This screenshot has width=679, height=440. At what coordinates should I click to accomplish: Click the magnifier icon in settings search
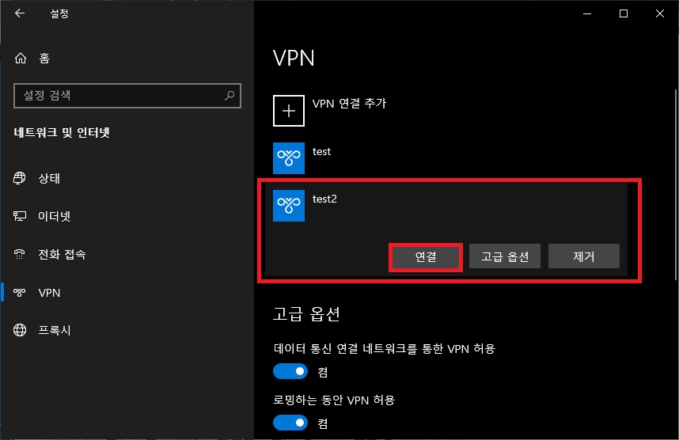coord(229,95)
